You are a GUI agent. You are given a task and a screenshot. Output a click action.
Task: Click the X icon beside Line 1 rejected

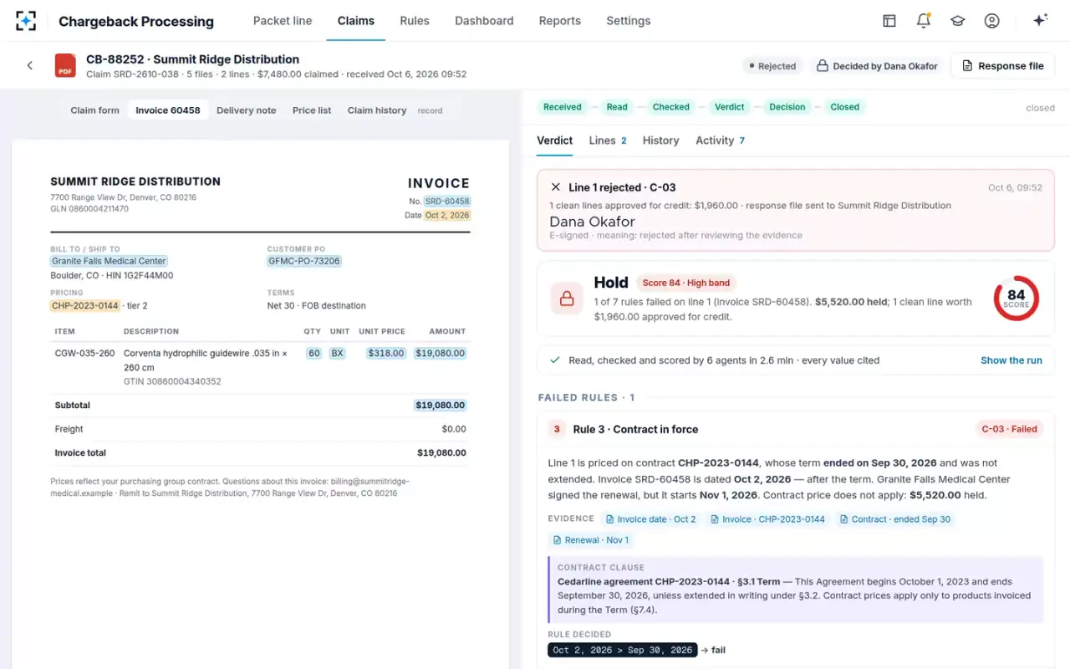coord(556,187)
